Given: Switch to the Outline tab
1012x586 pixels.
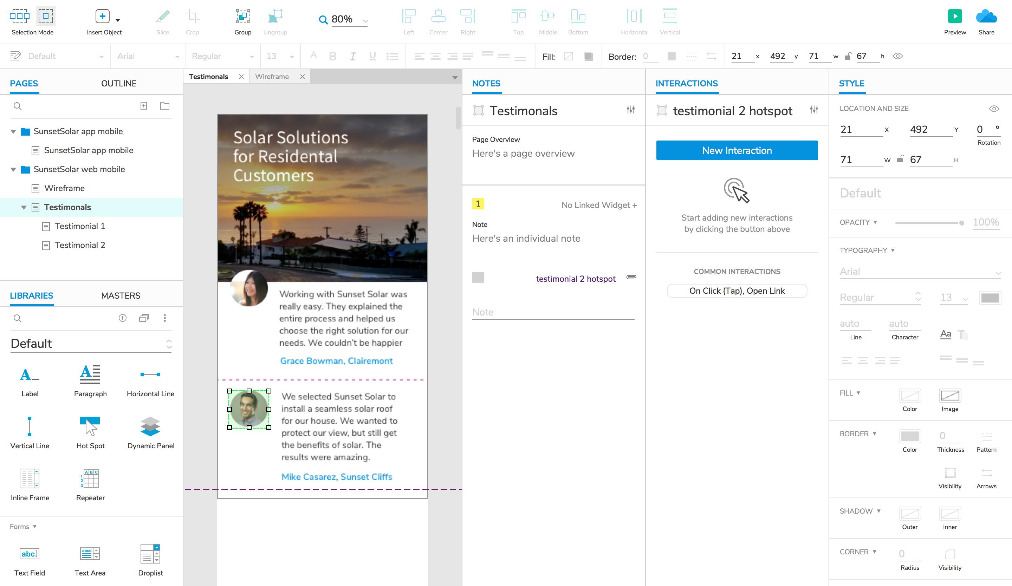Looking at the screenshot, I should (118, 84).
